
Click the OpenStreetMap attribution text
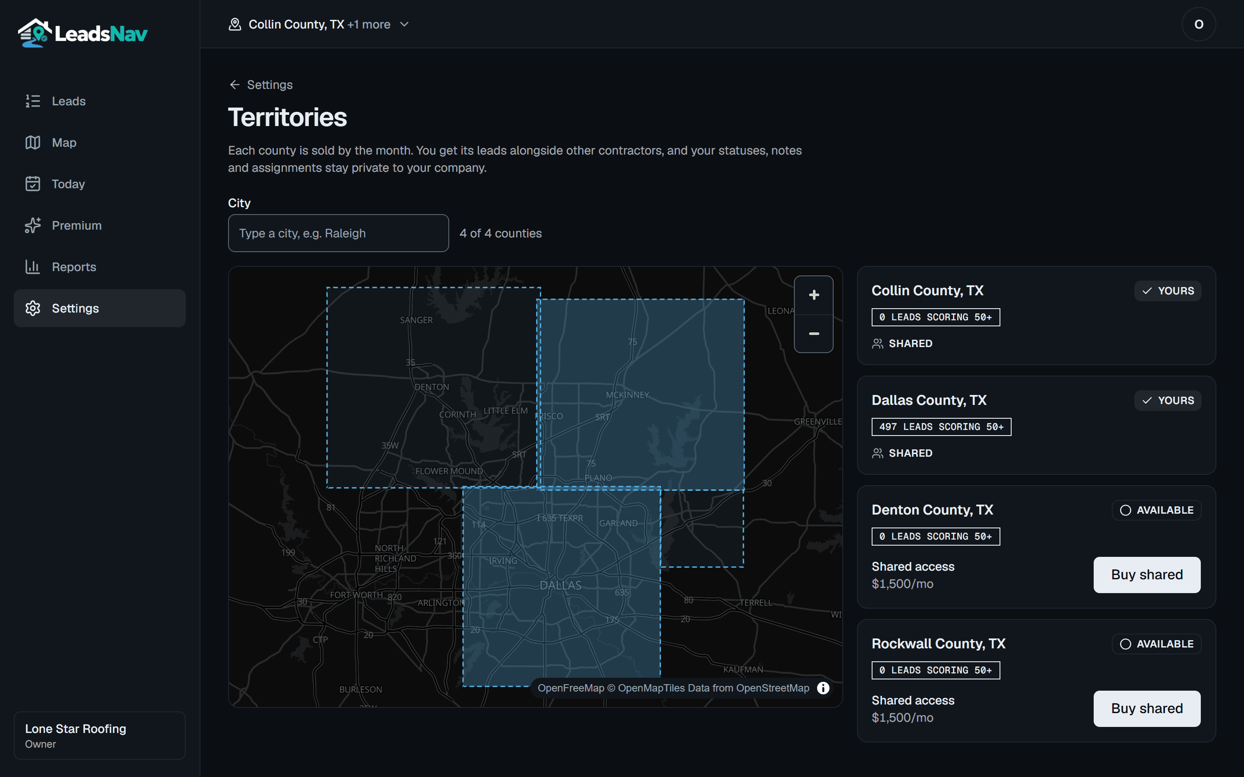click(773, 688)
